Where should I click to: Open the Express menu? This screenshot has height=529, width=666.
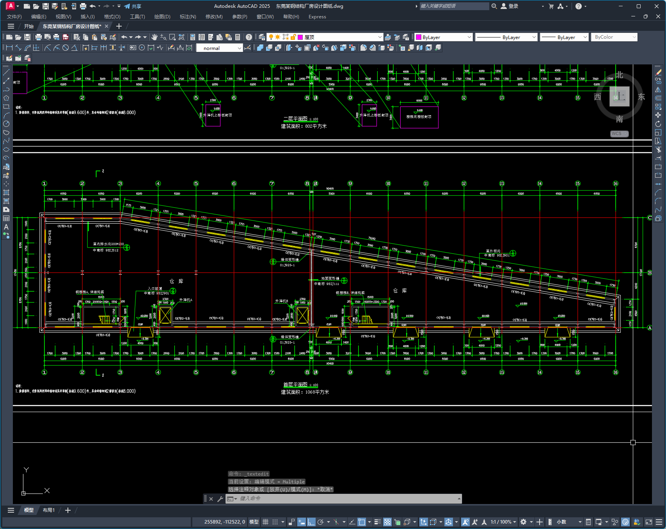click(317, 17)
